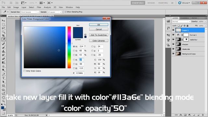This screenshot has height=117, width=208.
Task: Click the layer style fx icon
Action: (181, 115)
